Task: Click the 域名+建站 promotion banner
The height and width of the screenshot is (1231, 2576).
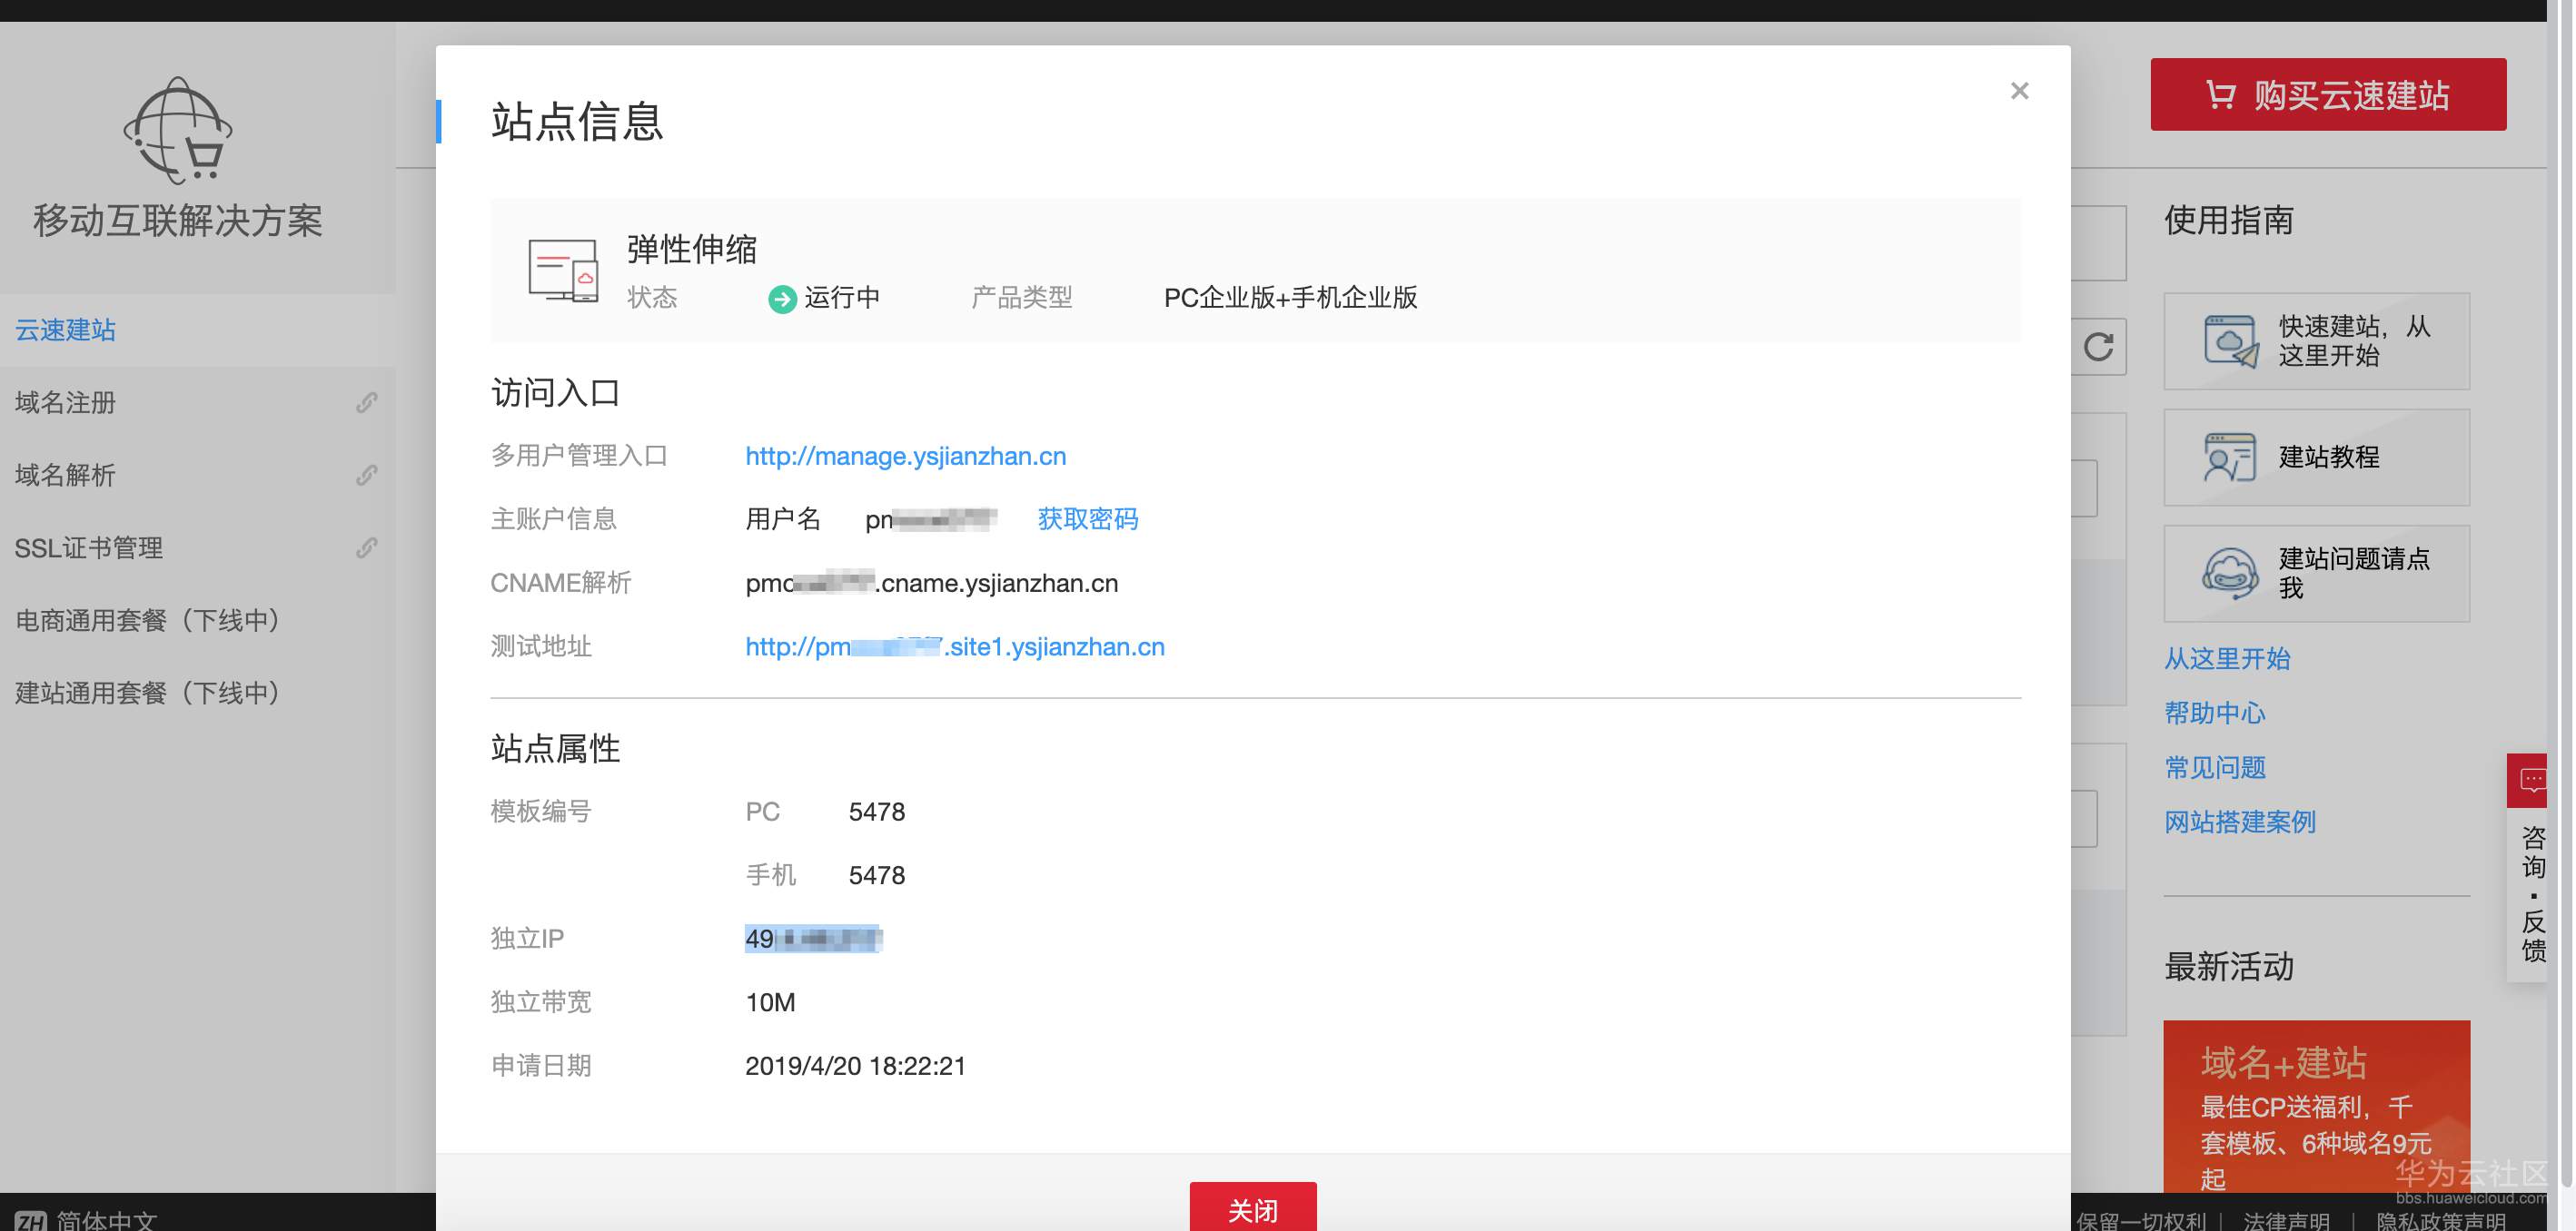Action: tap(2315, 1105)
